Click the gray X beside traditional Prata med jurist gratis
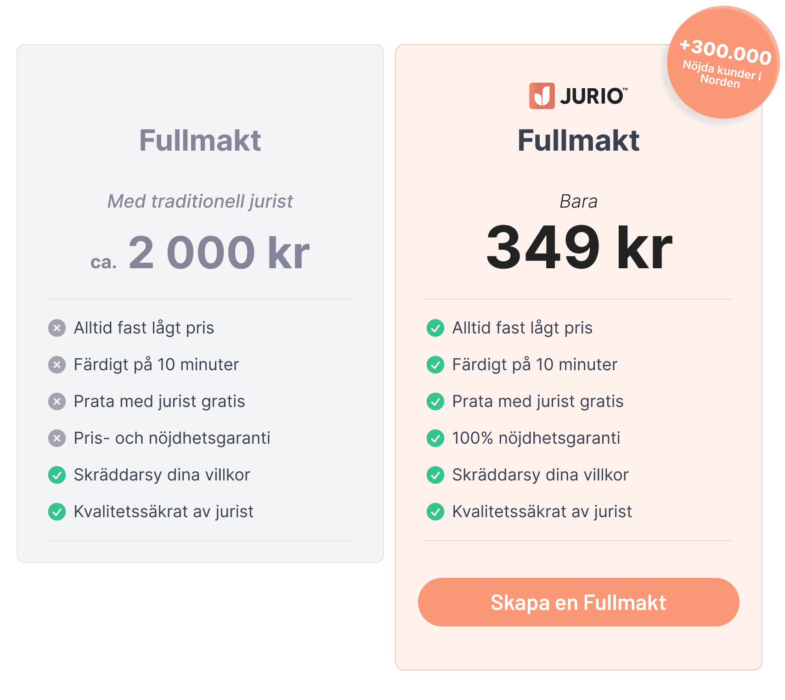Viewport: 785px width, 700px height. pos(57,401)
